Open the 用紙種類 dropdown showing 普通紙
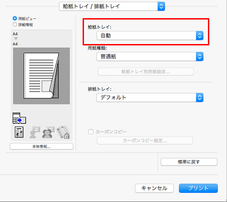This screenshot has height=202, width=227. 150,57
